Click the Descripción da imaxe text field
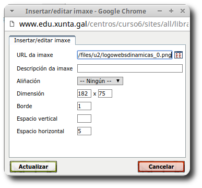Viewport: 202px width, 188px height. (130, 68)
